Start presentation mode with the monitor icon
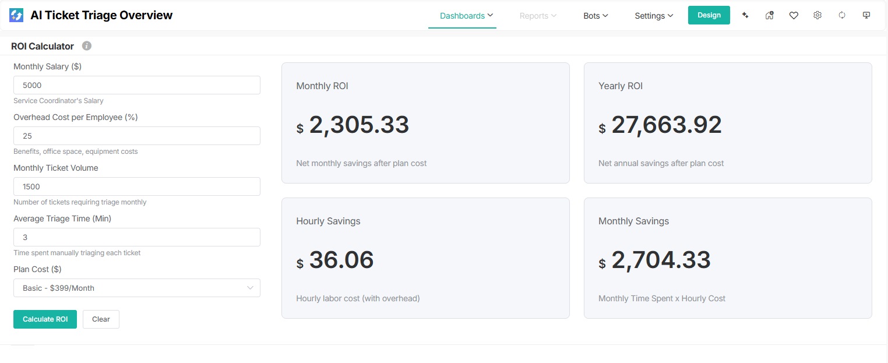Screen dimensions: 888x363 tap(866, 16)
